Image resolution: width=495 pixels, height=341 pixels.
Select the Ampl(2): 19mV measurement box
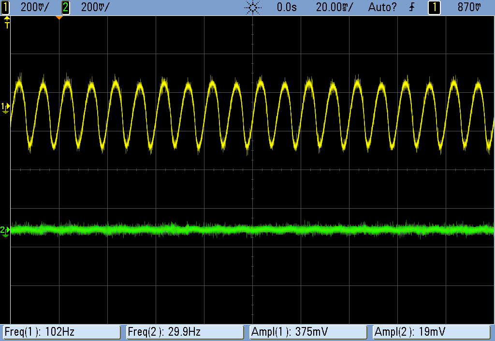pyautogui.click(x=432, y=332)
